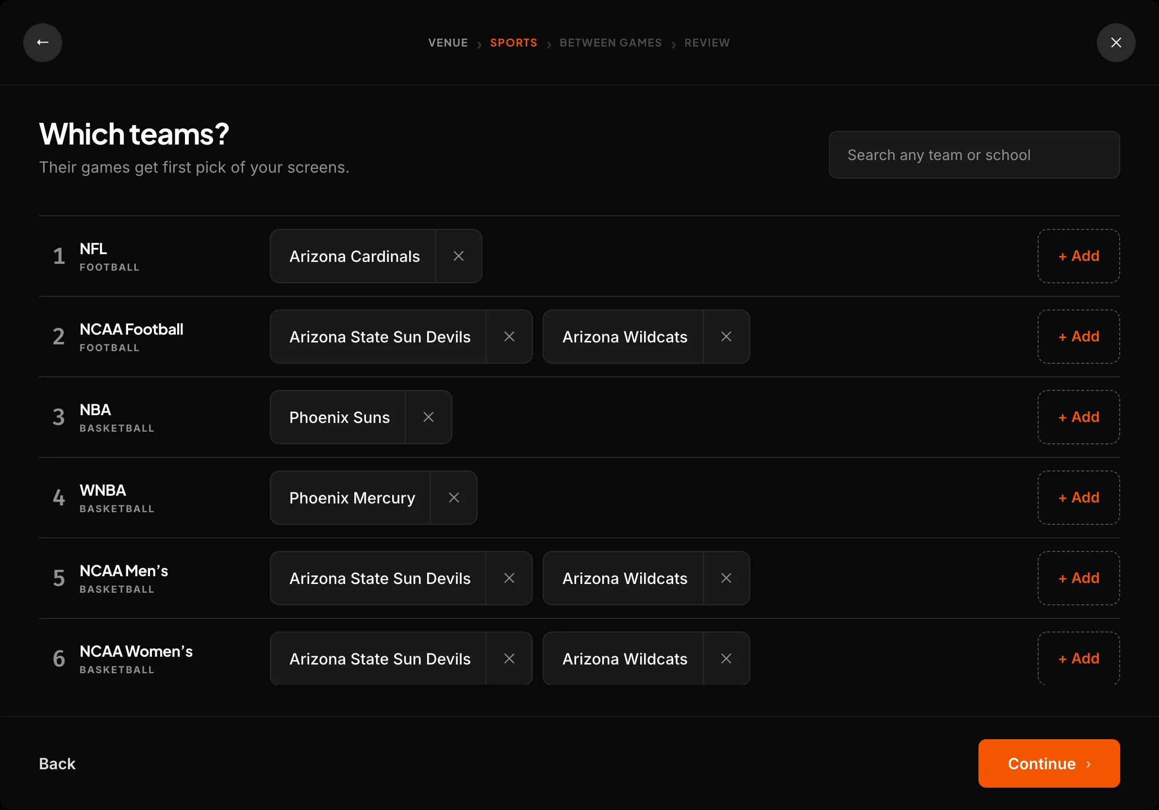1159x810 pixels.
Task: Click the Back link at the bottom
Action: click(57, 763)
